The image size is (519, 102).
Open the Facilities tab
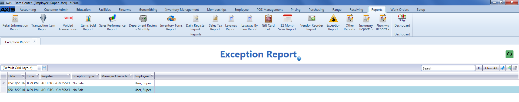click(105, 10)
